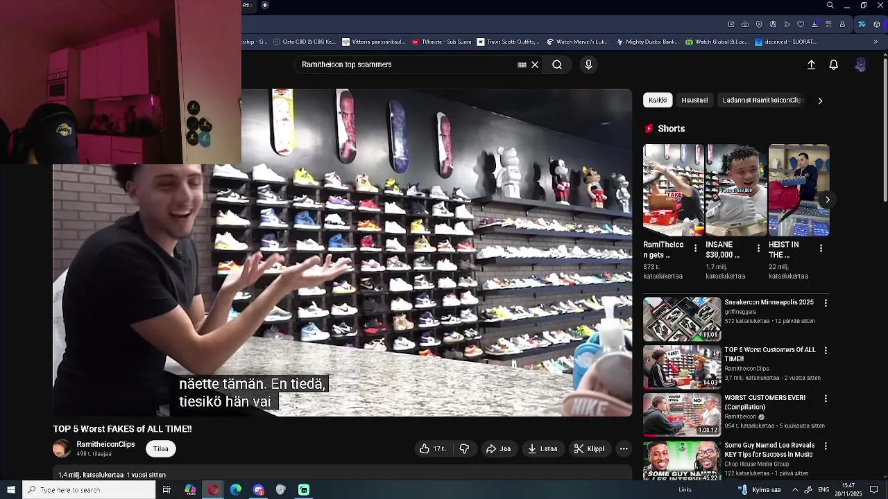
Task: Select the 'Kaikki' filter chip
Action: tap(658, 100)
